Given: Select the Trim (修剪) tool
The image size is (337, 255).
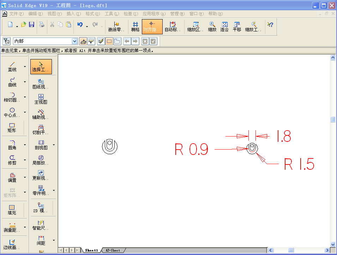Looking at the screenshot, I should pos(12,160).
